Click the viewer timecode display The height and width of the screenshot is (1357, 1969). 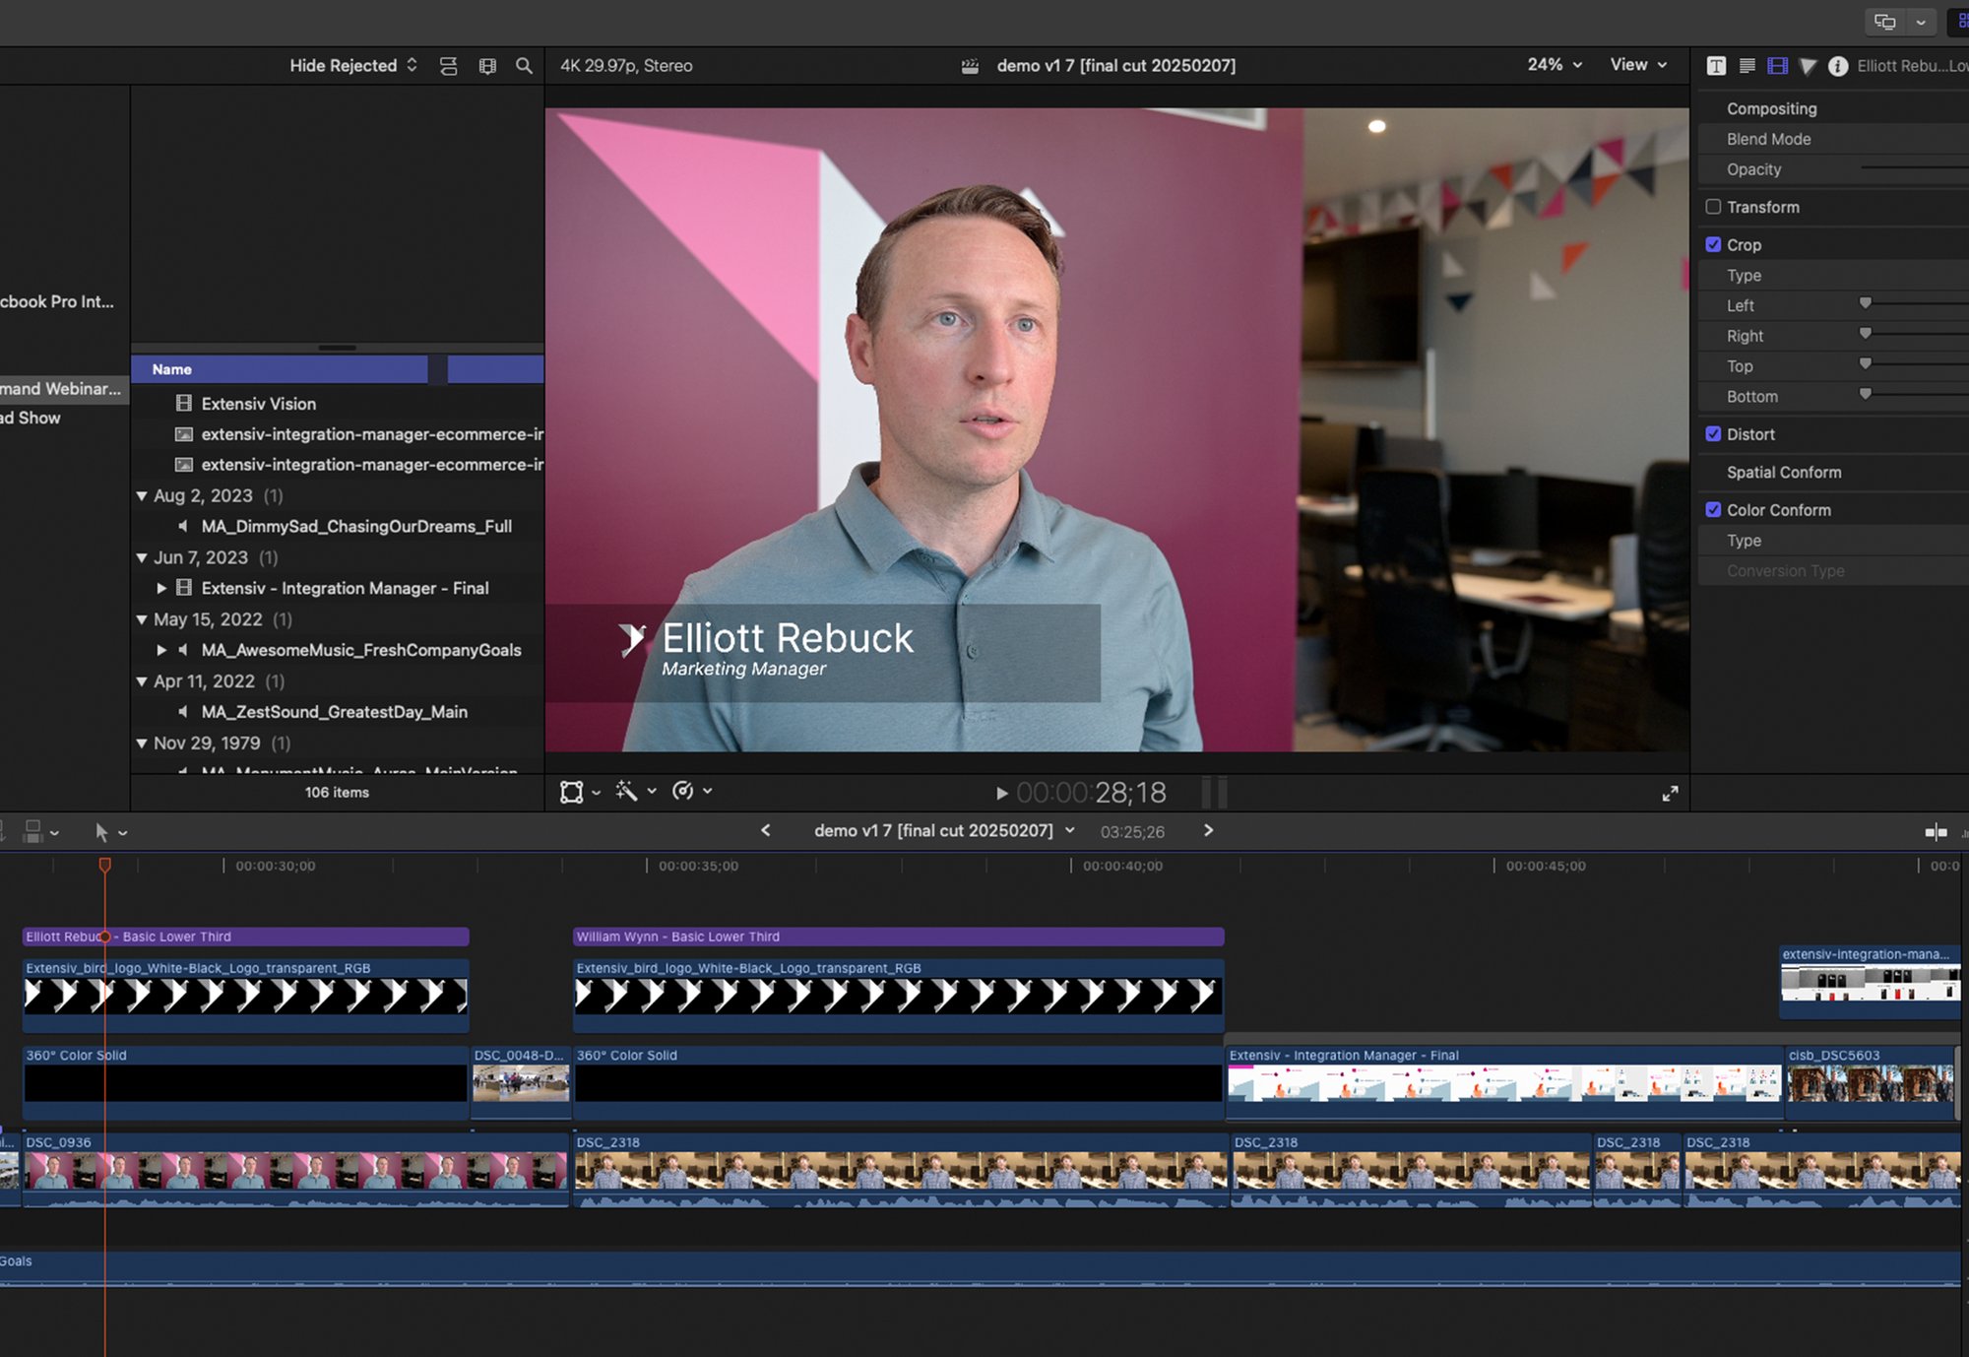pos(1091,793)
